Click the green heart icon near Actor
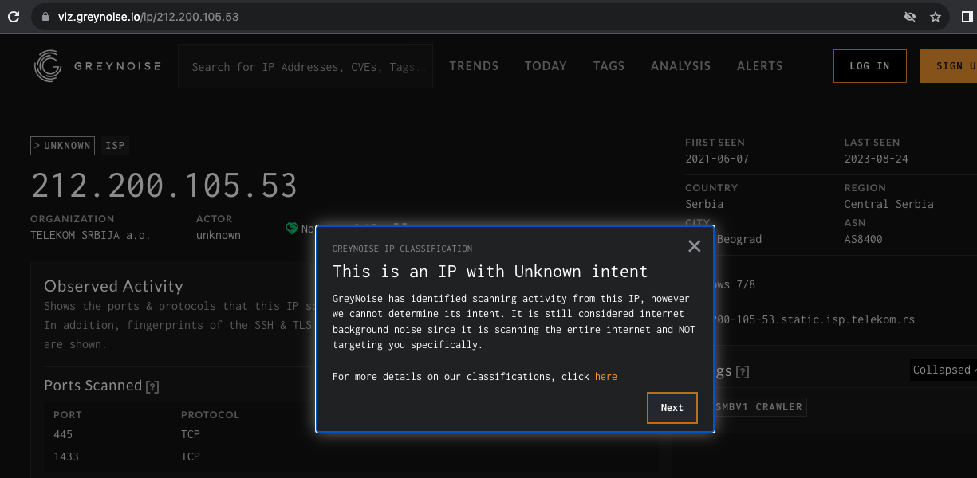 tap(292, 229)
